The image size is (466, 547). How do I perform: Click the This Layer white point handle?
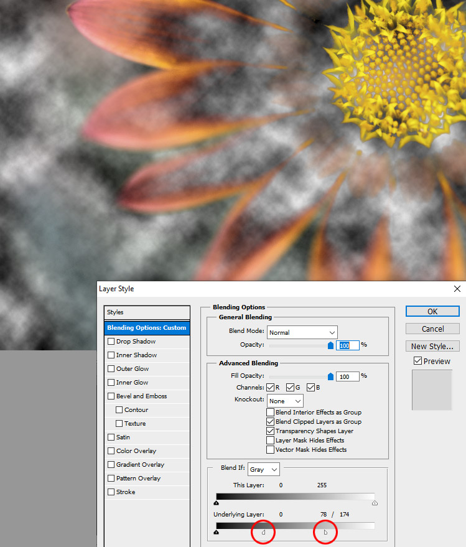click(x=375, y=502)
